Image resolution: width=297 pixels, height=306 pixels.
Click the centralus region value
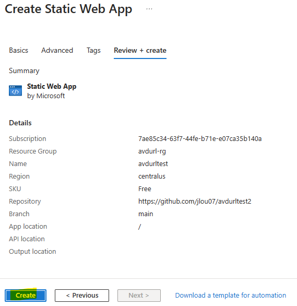pyautogui.click(x=152, y=176)
